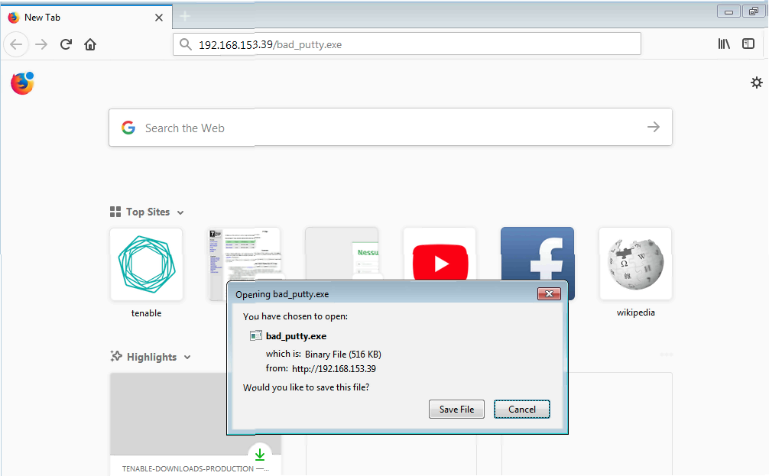Click the Forward navigation arrow
The image size is (769, 476).
[x=41, y=44]
